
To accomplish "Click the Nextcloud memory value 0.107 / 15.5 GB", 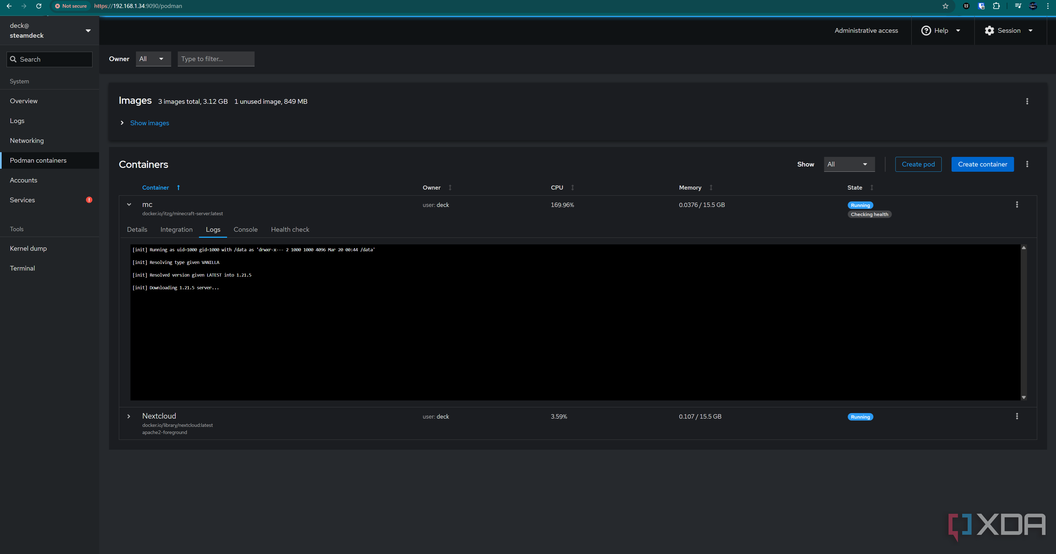I will pyautogui.click(x=700, y=416).
